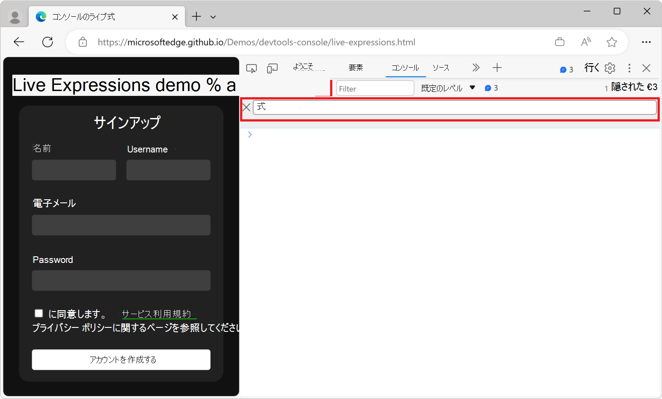
Task: Toggle device emulation mode
Action: coord(272,68)
